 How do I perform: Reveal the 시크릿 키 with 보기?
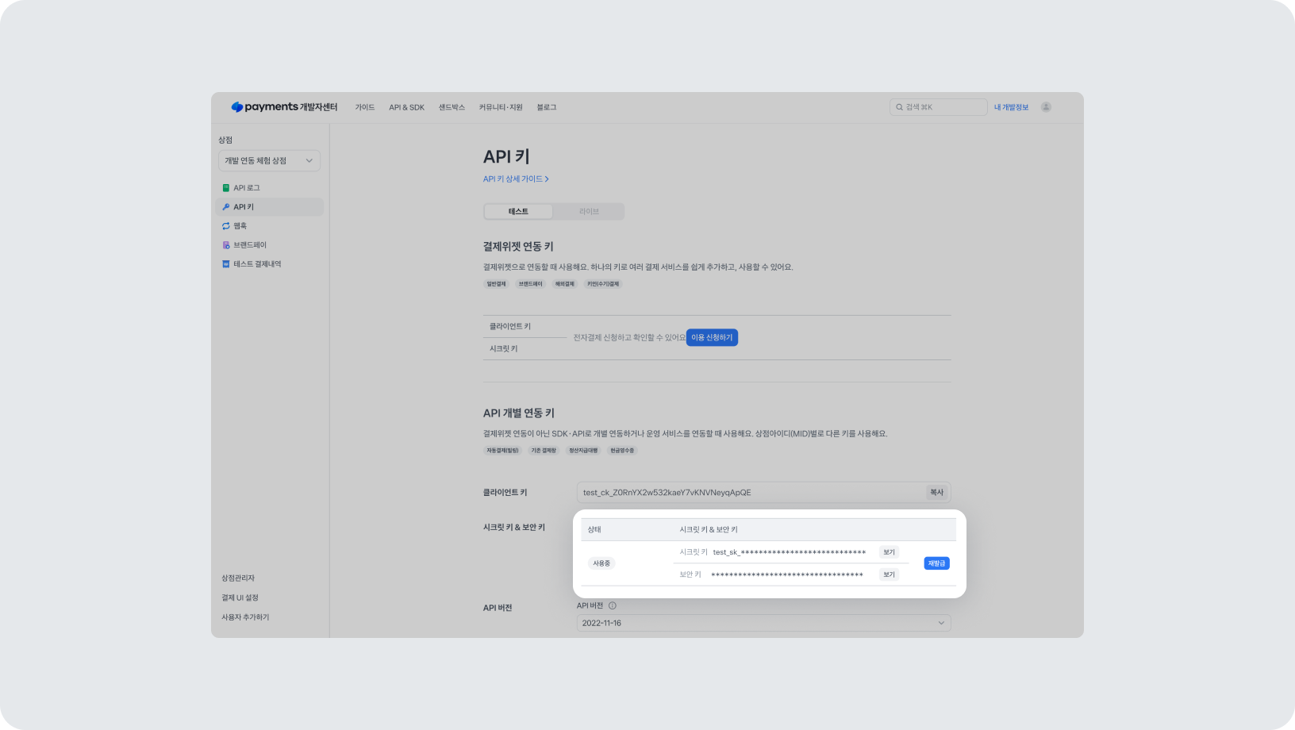point(889,552)
